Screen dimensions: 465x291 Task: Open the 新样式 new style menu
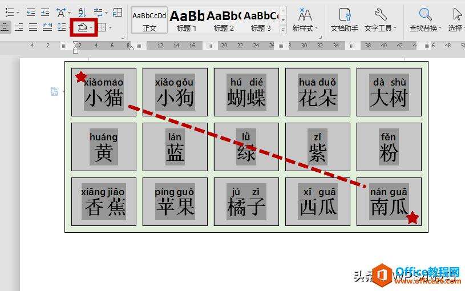click(305, 20)
